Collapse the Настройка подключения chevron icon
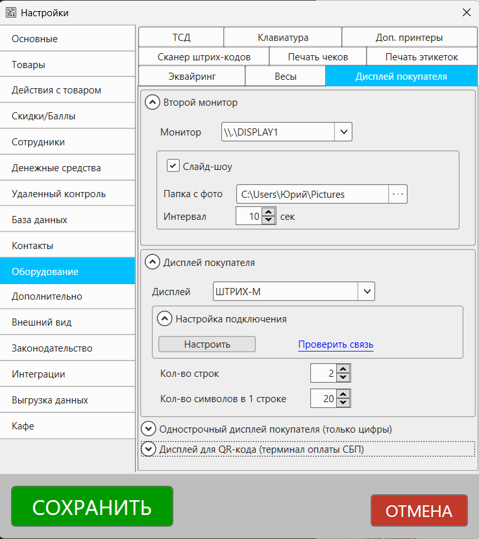The image size is (479, 539). point(165,319)
